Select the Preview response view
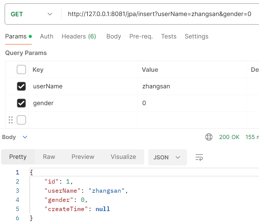The height and width of the screenshot is (222, 259). 83,157
